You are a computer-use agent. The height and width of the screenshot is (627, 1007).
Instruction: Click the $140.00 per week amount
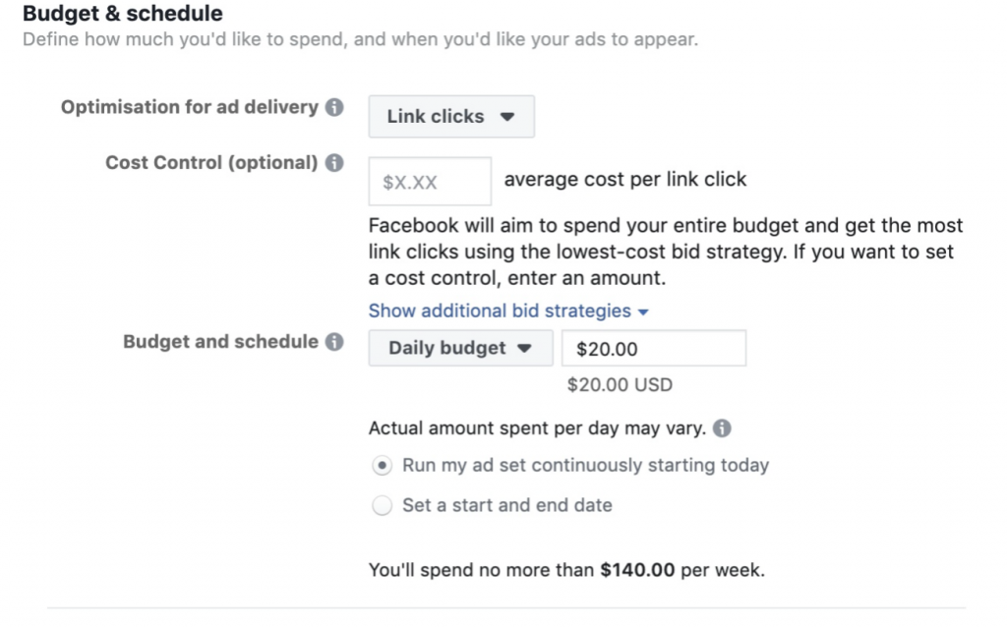pyautogui.click(x=637, y=570)
